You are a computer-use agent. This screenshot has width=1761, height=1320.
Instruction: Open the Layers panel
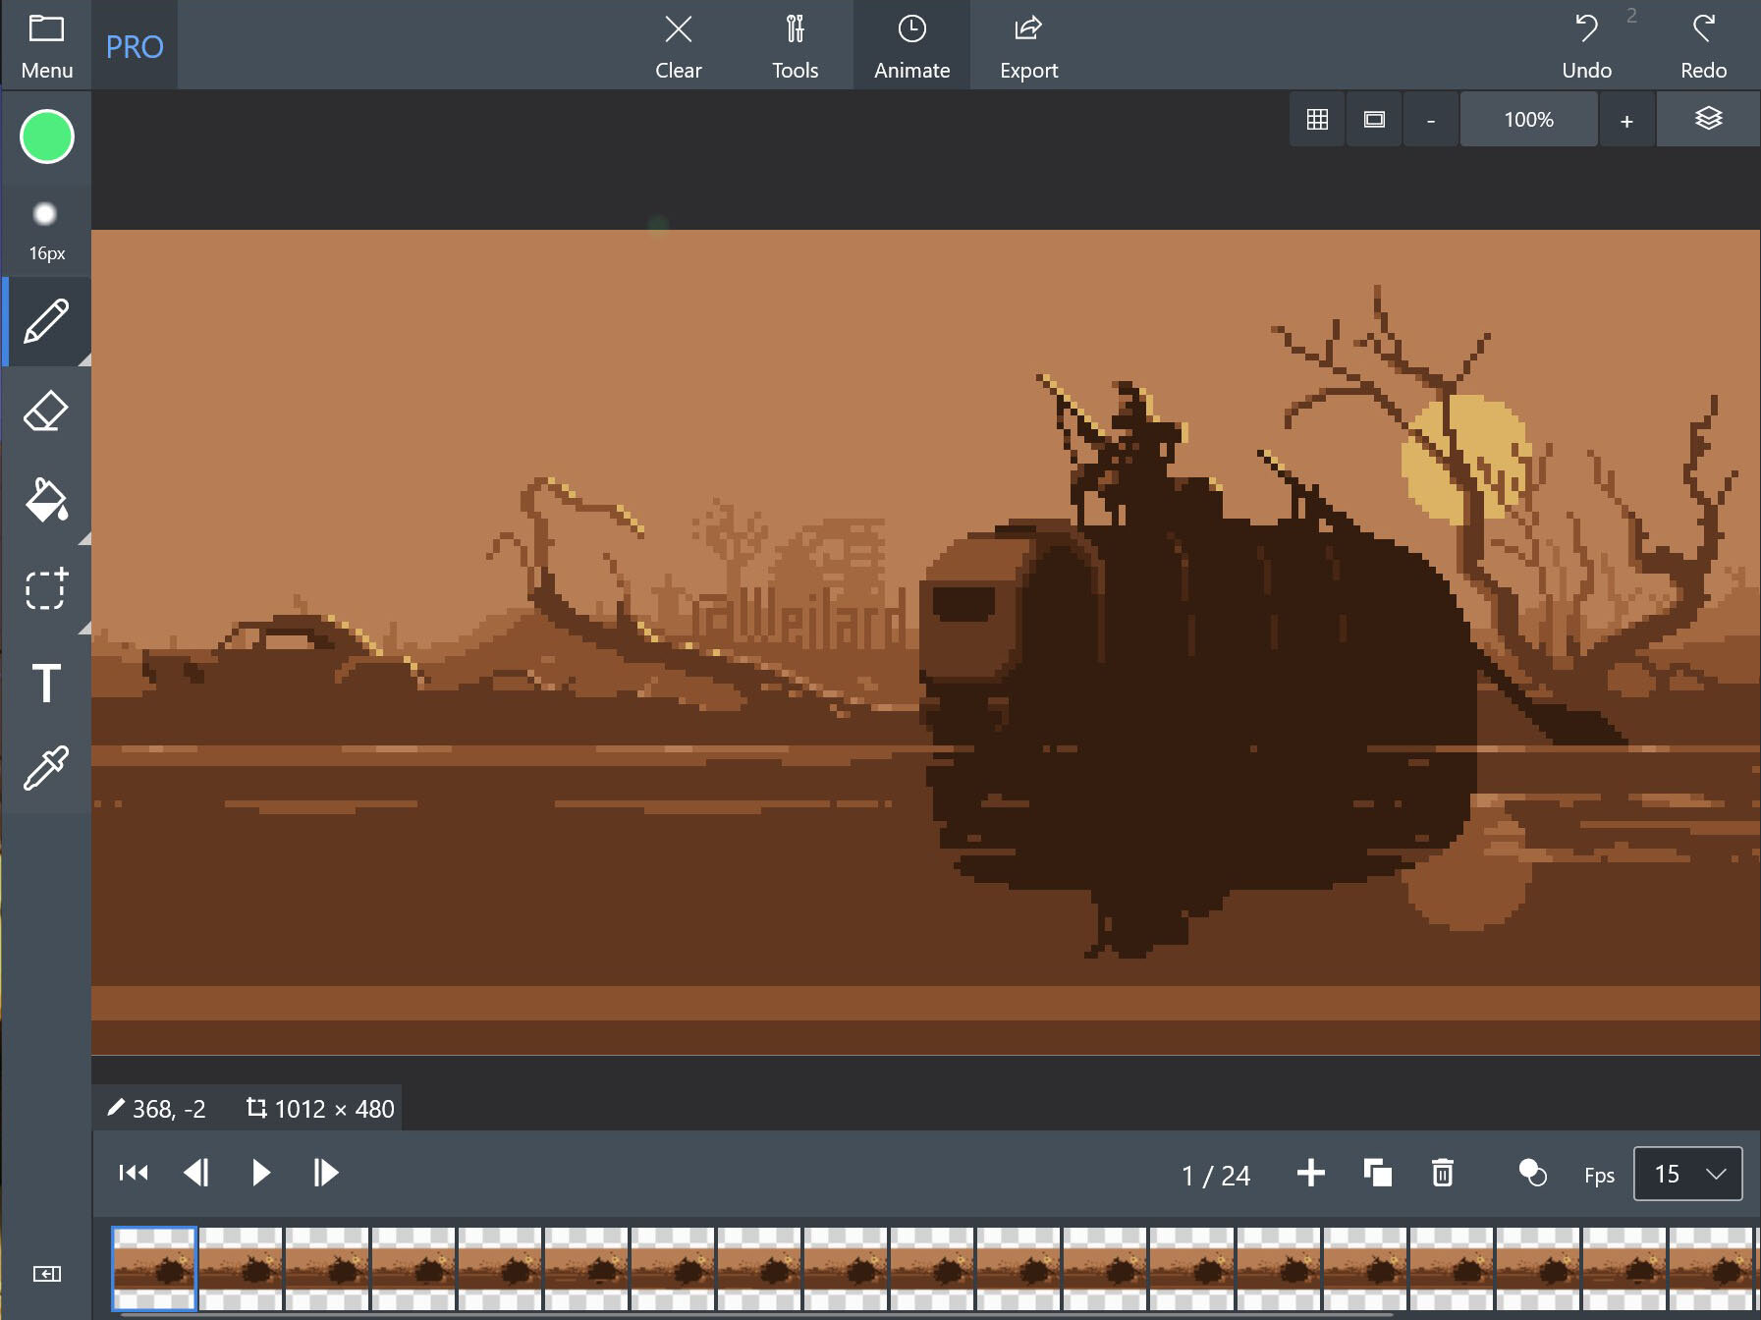pyautogui.click(x=1708, y=119)
